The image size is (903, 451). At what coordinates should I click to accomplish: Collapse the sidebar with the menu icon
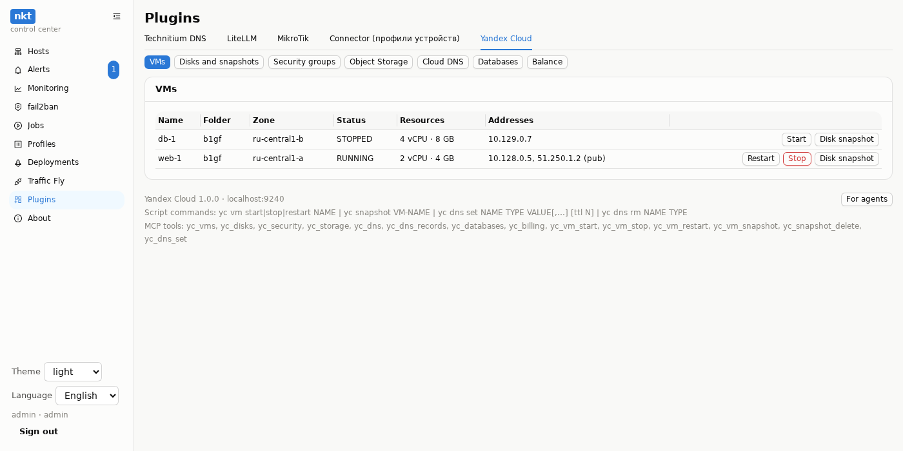coord(117,16)
